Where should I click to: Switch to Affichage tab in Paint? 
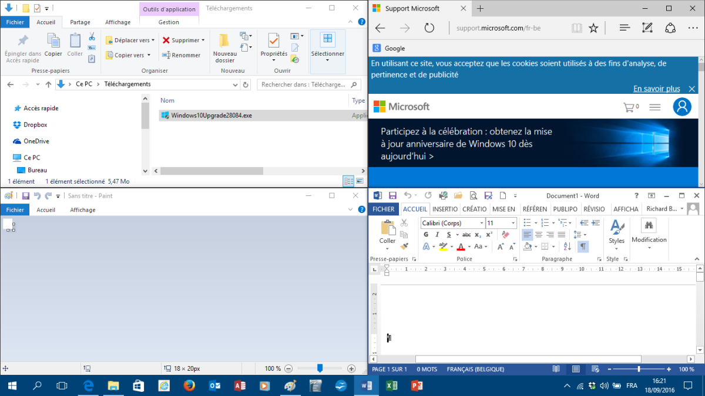pos(82,209)
